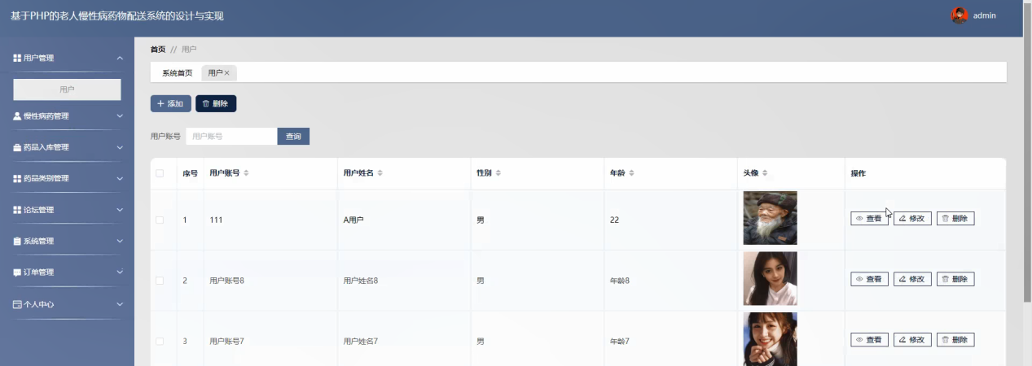
Task: Click the 药品类别管理 grid icon
Action: 17,179
